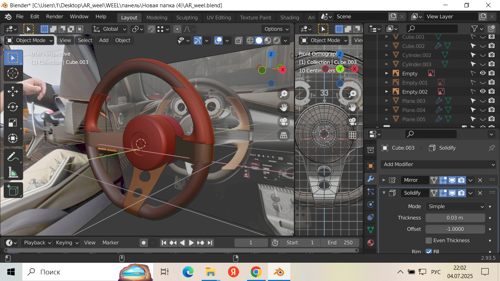Viewport: 500px width, 281px height.
Task: Open the Solidify Mode dropdown
Action: tap(455, 206)
